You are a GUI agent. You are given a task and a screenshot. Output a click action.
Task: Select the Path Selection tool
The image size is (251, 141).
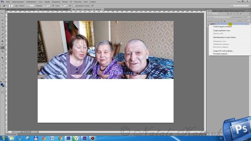point(2,69)
